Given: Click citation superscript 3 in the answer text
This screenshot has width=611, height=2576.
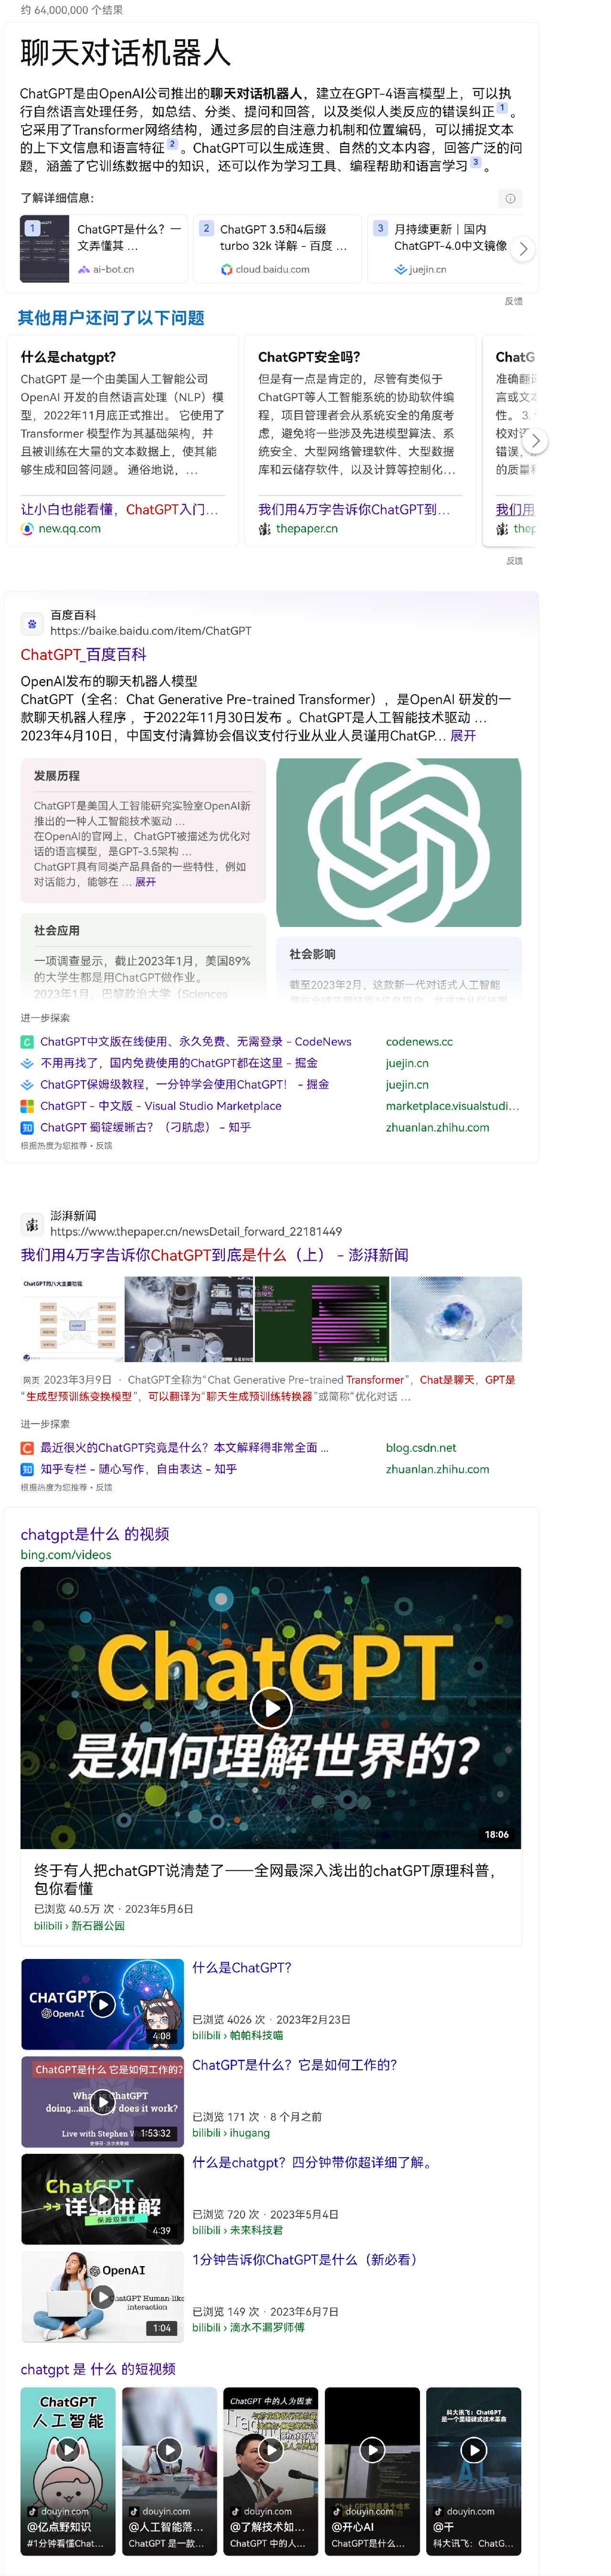Looking at the screenshot, I should (x=476, y=162).
